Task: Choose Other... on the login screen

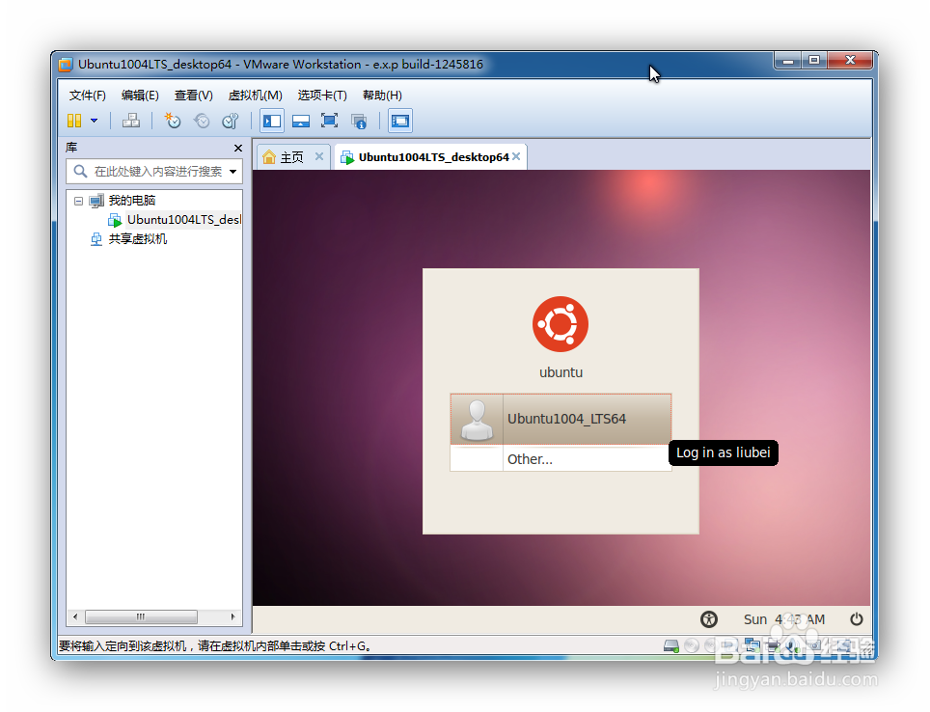Action: pos(561,458)
